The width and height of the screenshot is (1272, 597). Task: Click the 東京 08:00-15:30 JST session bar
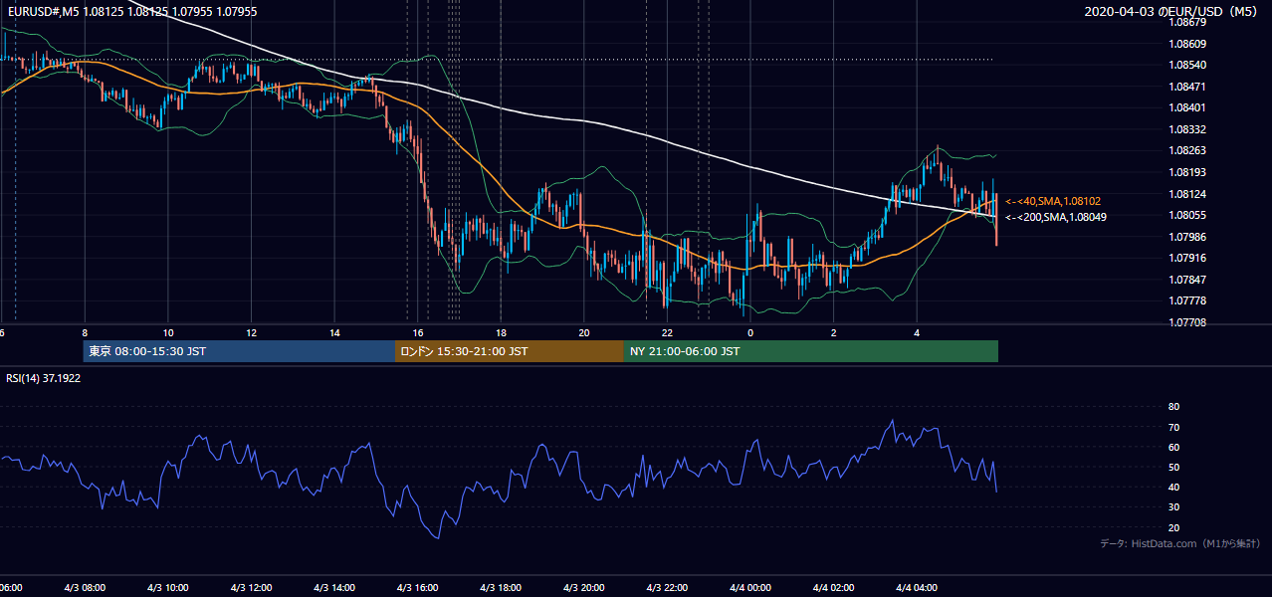(239, 351)
